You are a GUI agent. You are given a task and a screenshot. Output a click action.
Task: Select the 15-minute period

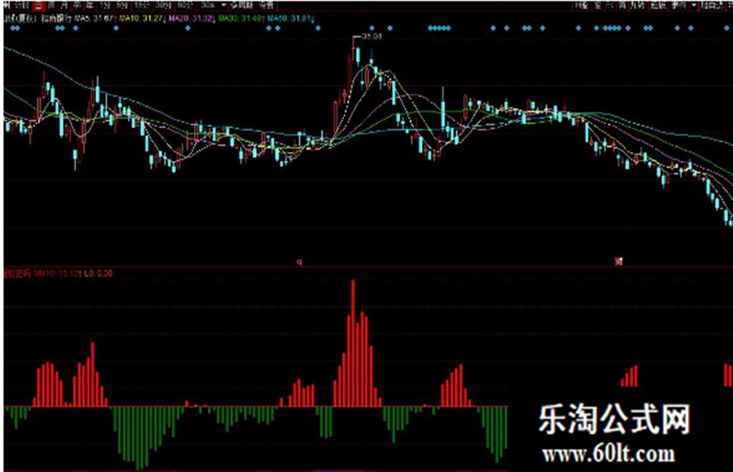140,5
